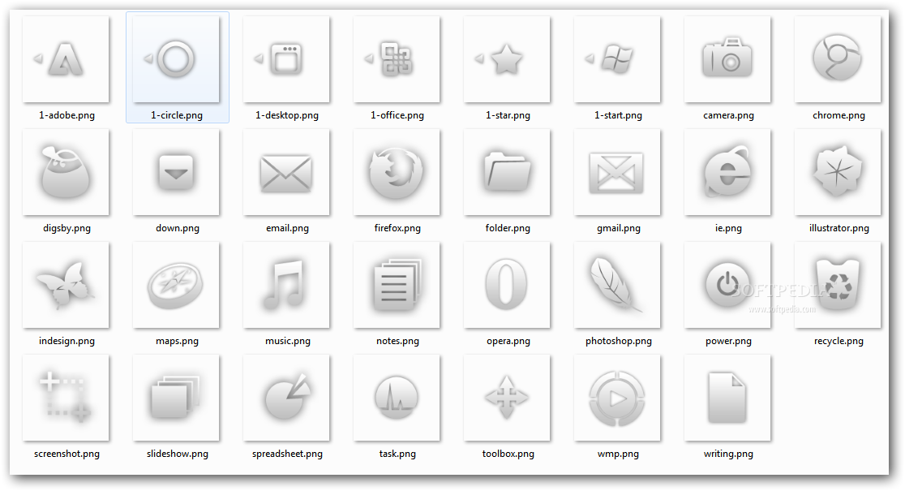The height and width of the screenshot is (491, 905).
Task: Click the wmp.png media player icon
Action: (x=617, y=398)
